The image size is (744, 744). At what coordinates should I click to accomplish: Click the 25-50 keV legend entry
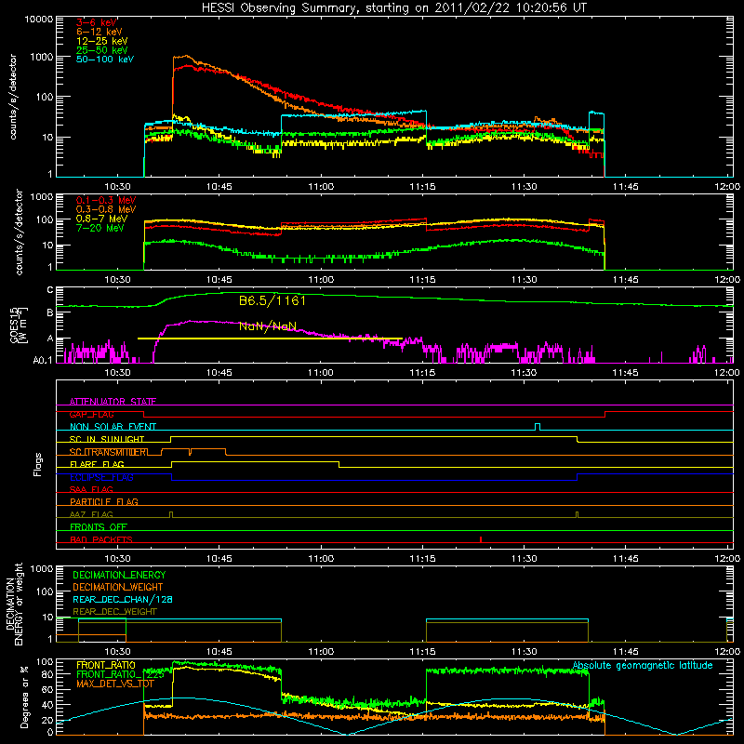click(x=102, y=50)
